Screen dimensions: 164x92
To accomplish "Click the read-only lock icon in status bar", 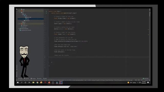I will click(x=149, y=80).
